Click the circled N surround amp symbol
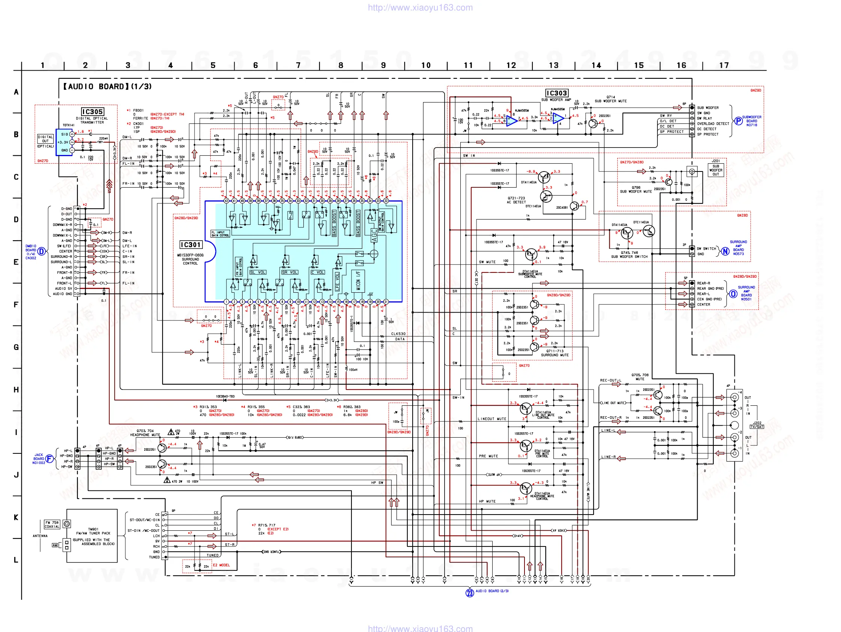The image size is (841, 632). pyautogui.click(x=725, y=251)
